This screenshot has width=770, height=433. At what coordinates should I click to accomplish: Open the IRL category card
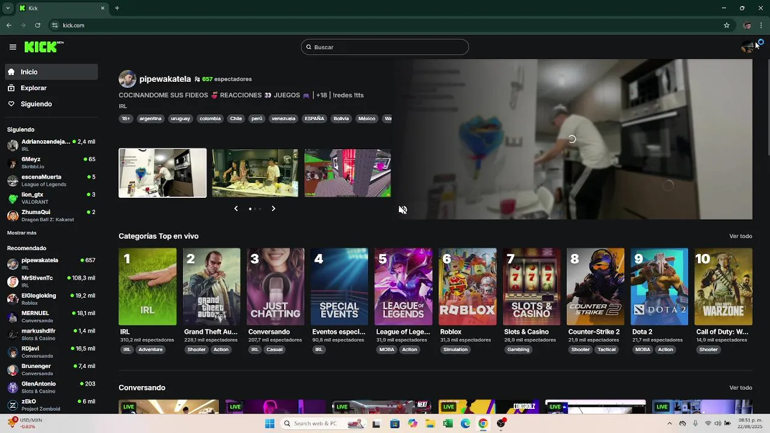pyautogui.click(x=147, y=287)
